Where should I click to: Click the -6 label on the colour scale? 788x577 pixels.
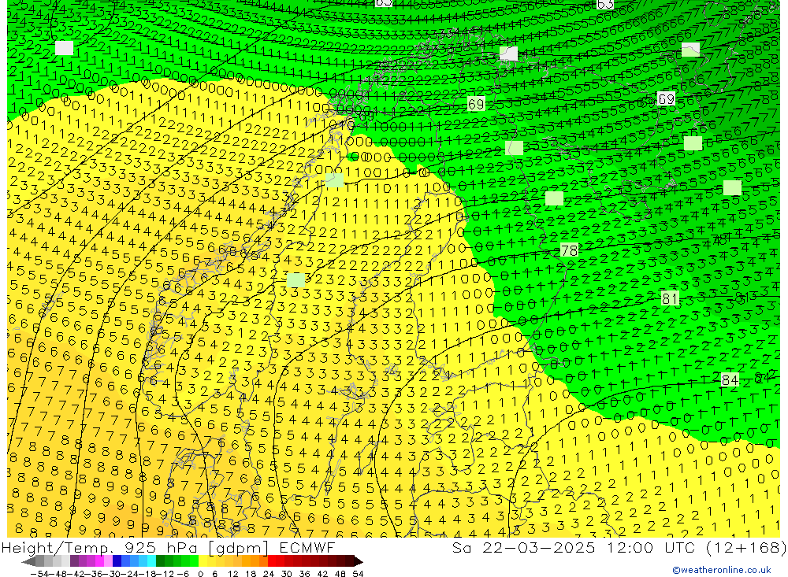[184, 574]
